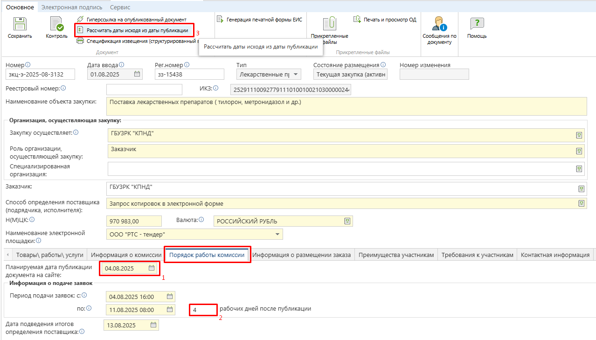Switch to Электронная подпись ribbon tab
Image resolution: width=596 pixels, height=340 pixels.
click(72, 7)
